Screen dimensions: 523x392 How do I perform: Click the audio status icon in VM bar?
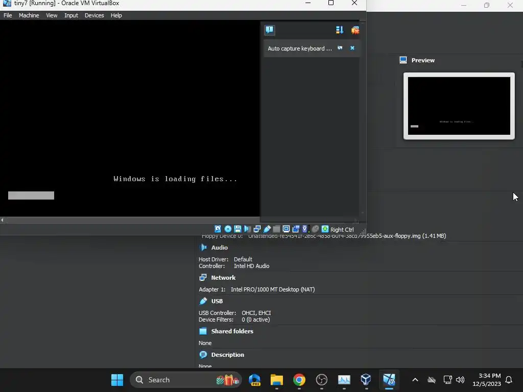point(247,229)
